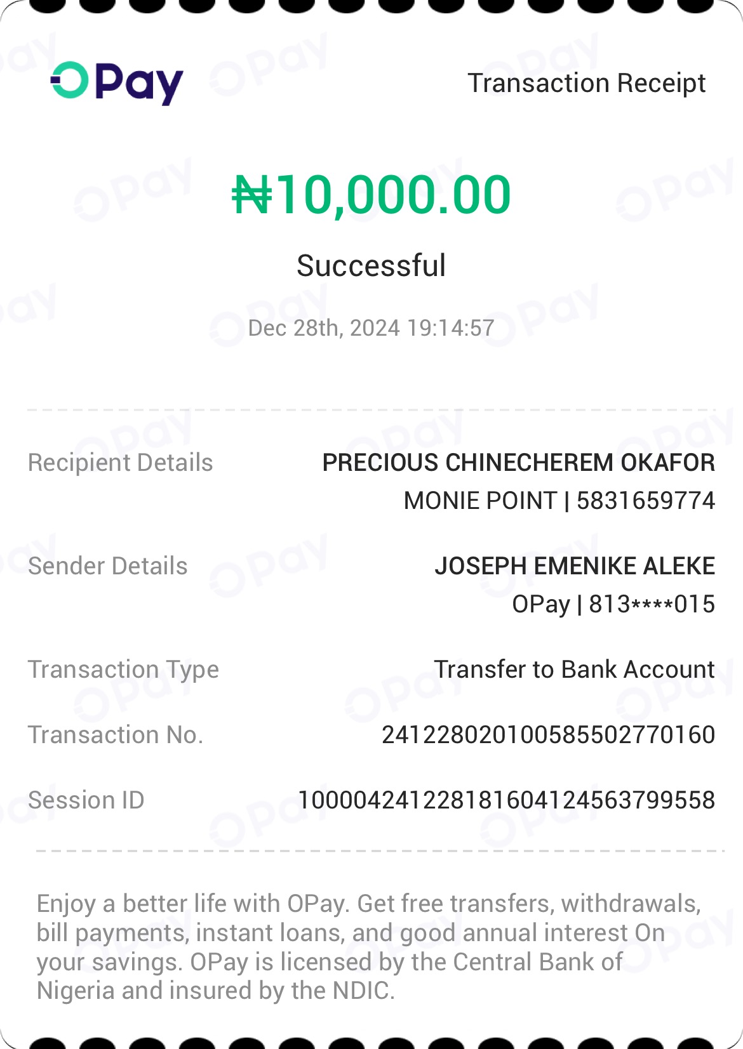Image resolution: width=743 pixels, height=1049 pixels.
Task: Click the masked OPay sender account
Action: [613, 604]
